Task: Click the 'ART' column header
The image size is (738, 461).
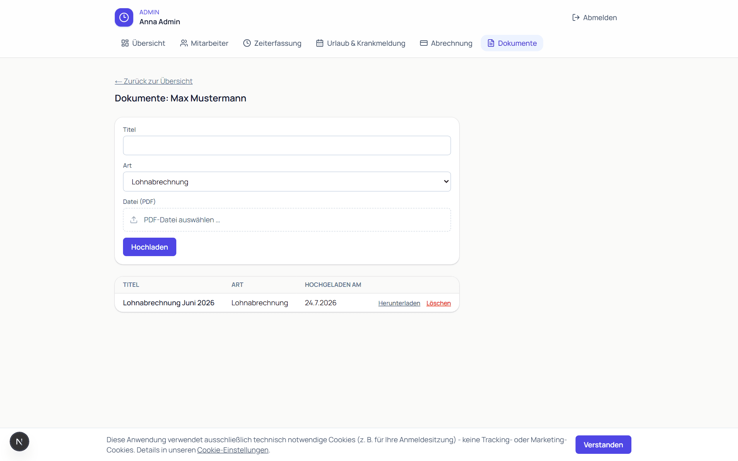Action: pyautogui.click(x=237, y=285)
